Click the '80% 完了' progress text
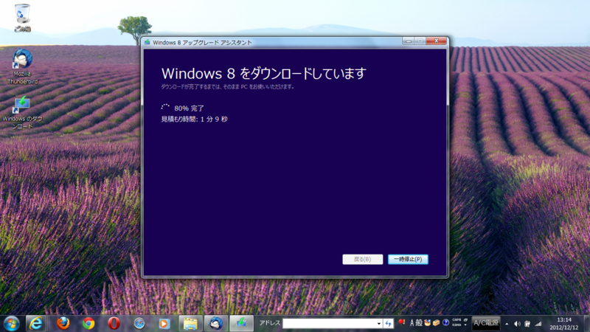 tap(189, 108)
